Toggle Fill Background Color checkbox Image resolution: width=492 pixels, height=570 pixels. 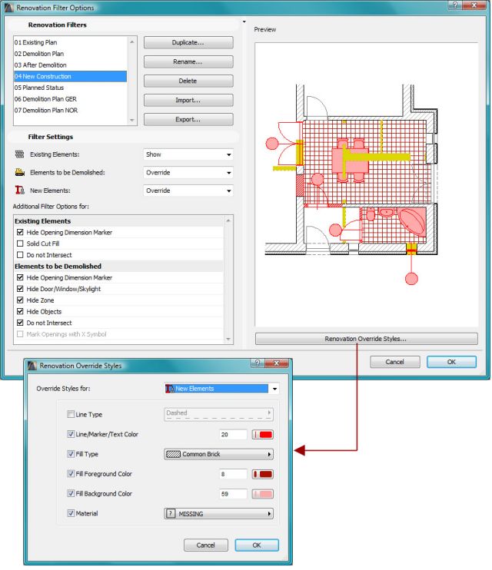click(71, 493)
